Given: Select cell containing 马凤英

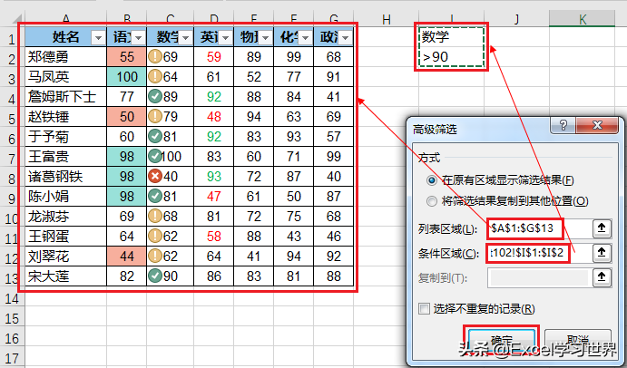Looking at the screenshot, I should click(66, 77).
